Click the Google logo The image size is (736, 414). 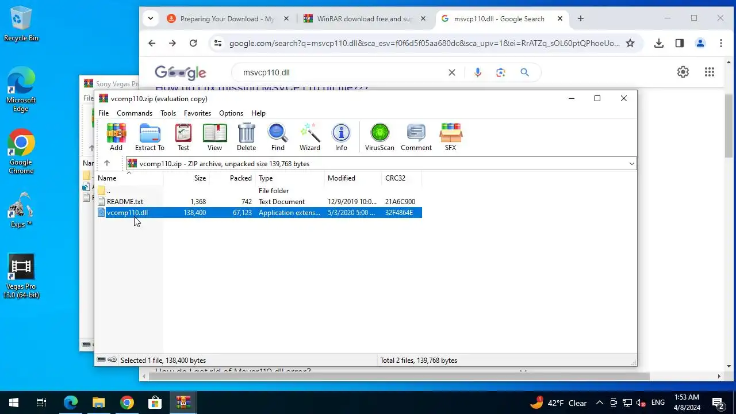[181, 73]
